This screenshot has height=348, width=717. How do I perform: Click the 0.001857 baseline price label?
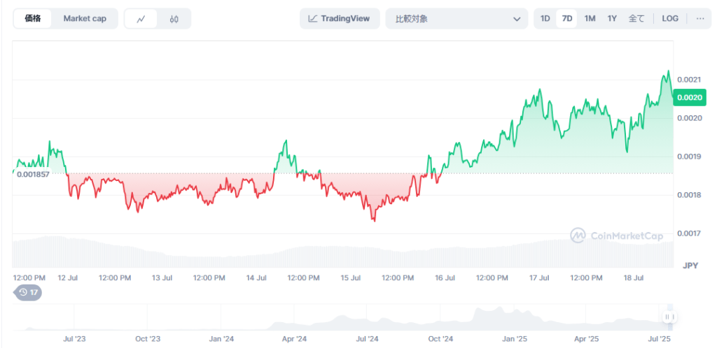pos(33,173)
